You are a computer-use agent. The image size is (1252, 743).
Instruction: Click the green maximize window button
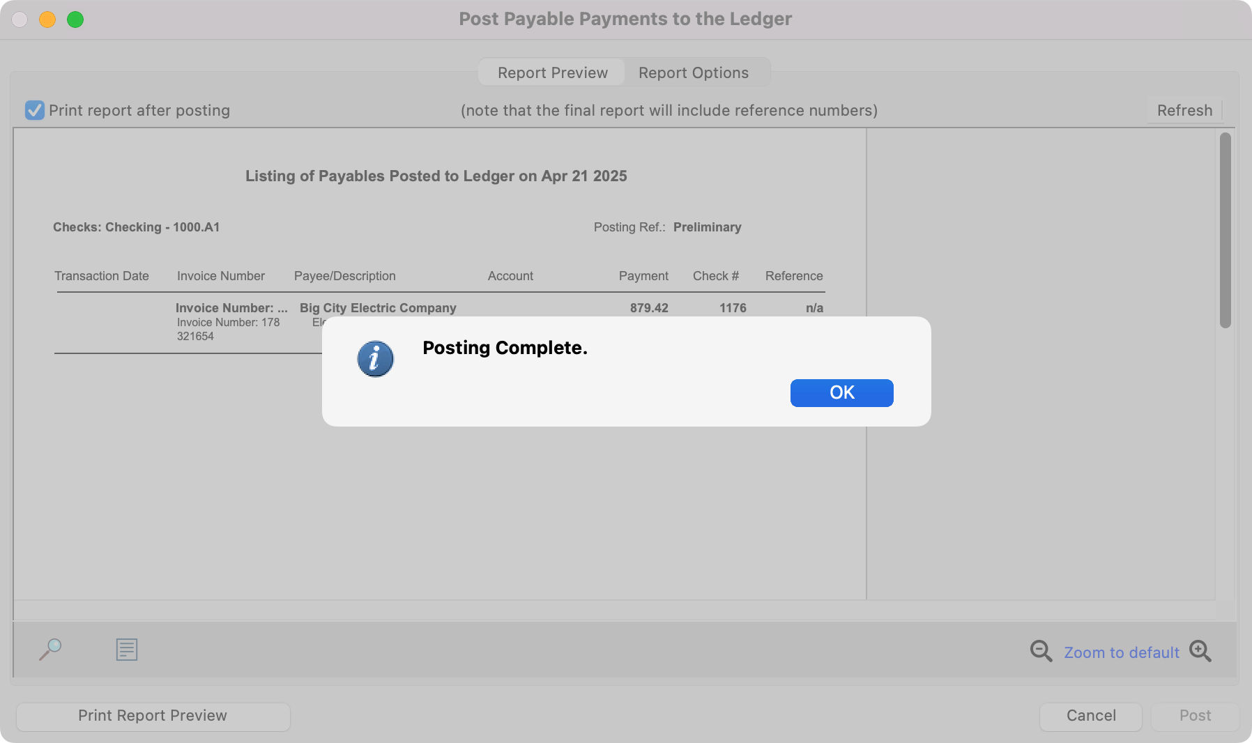tap(75, 20)
